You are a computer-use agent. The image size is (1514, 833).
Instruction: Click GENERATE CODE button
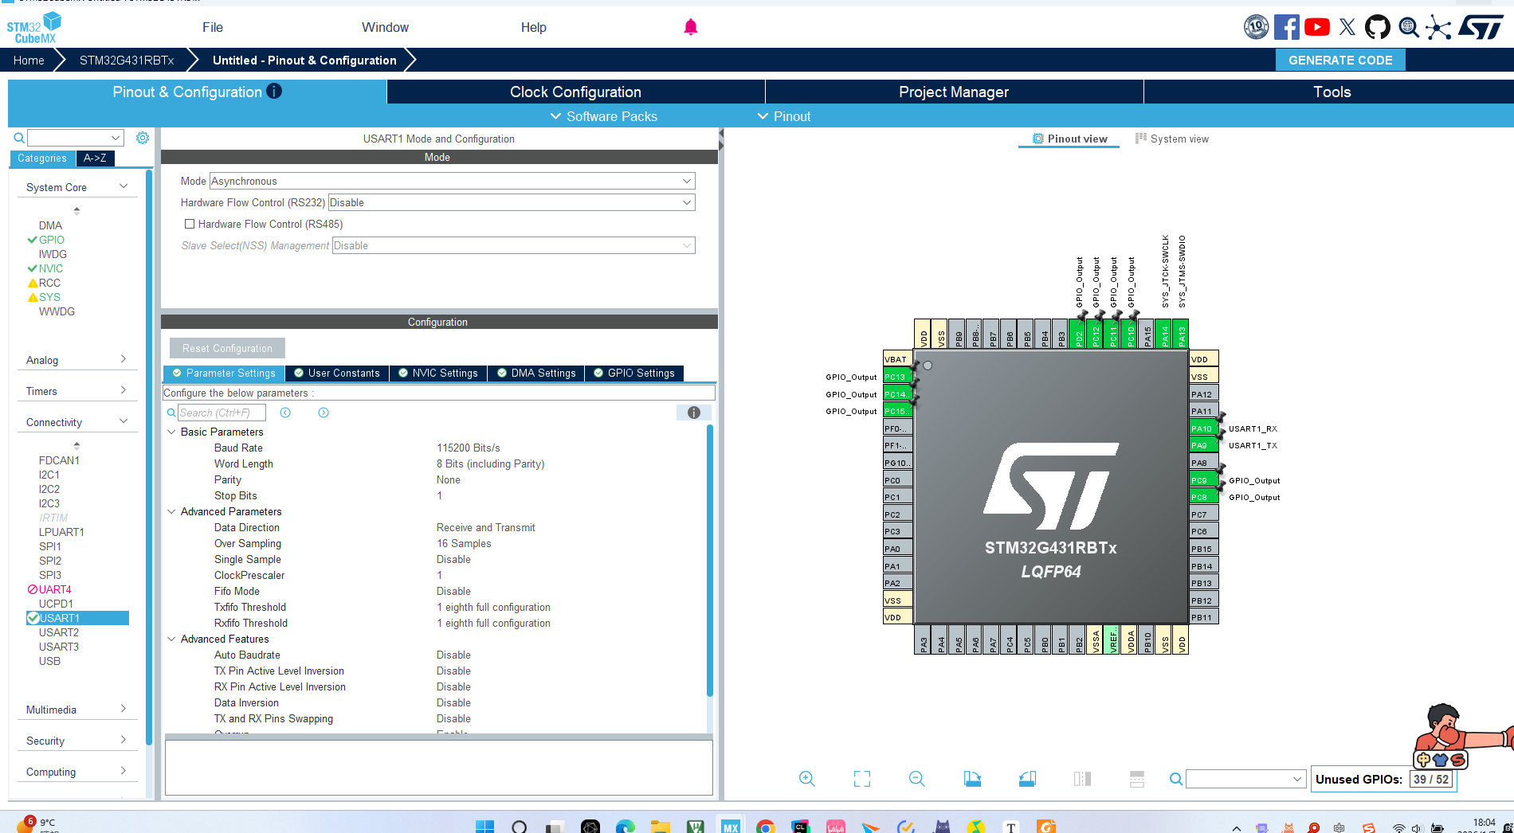[1340, 60]
